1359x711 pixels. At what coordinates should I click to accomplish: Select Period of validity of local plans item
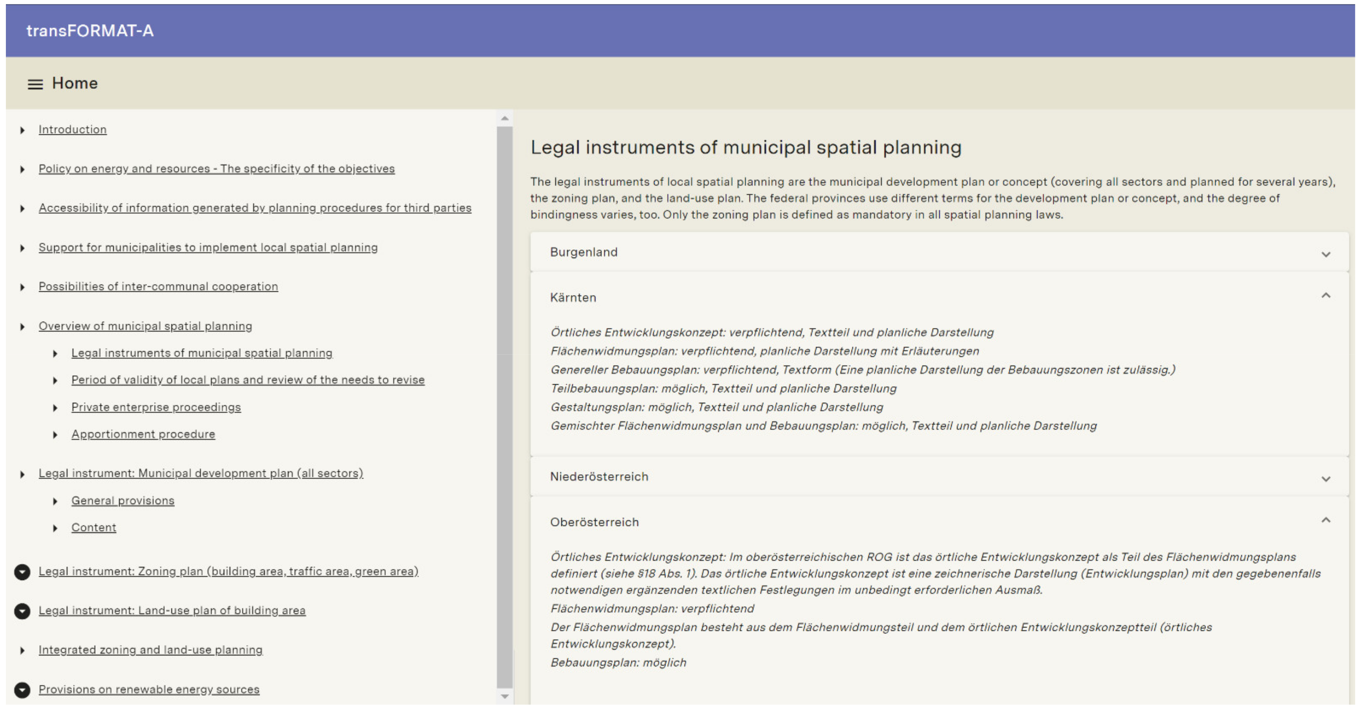pyautogui.click(x=247, y=380)
